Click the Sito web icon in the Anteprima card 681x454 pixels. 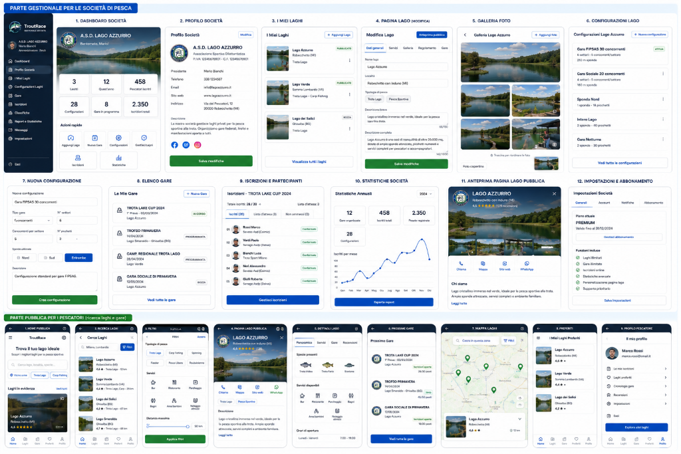(x=505, y=263)
